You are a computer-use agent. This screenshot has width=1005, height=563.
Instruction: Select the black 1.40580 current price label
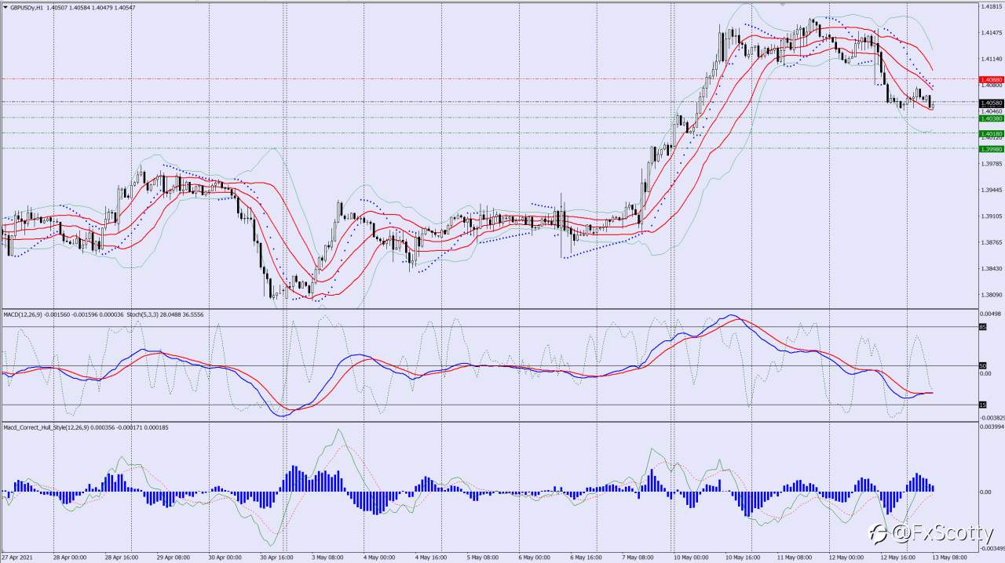pyautogui.click(x=991, y=103)
